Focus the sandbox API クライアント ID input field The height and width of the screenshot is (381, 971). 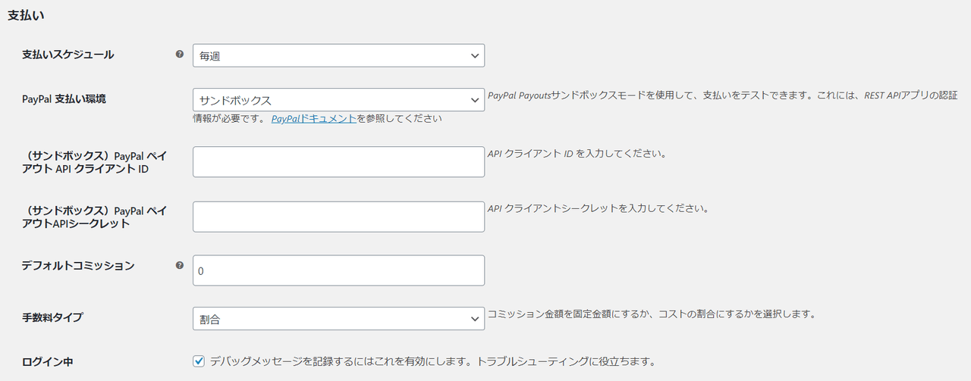338,162
